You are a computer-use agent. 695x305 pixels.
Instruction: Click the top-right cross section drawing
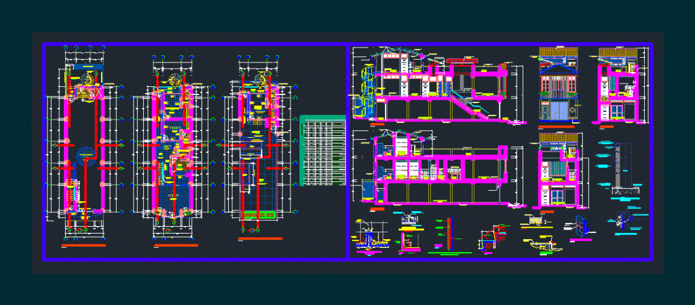(619, 85)
